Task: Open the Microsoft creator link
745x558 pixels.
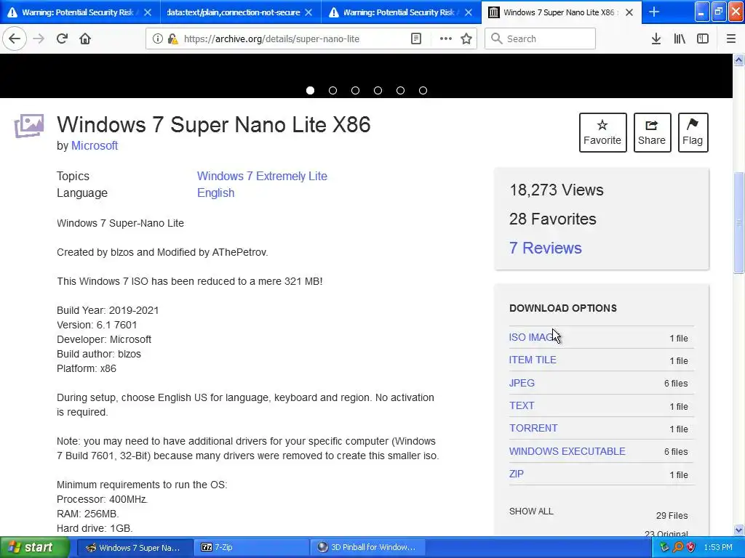Action: click(95, 145)
